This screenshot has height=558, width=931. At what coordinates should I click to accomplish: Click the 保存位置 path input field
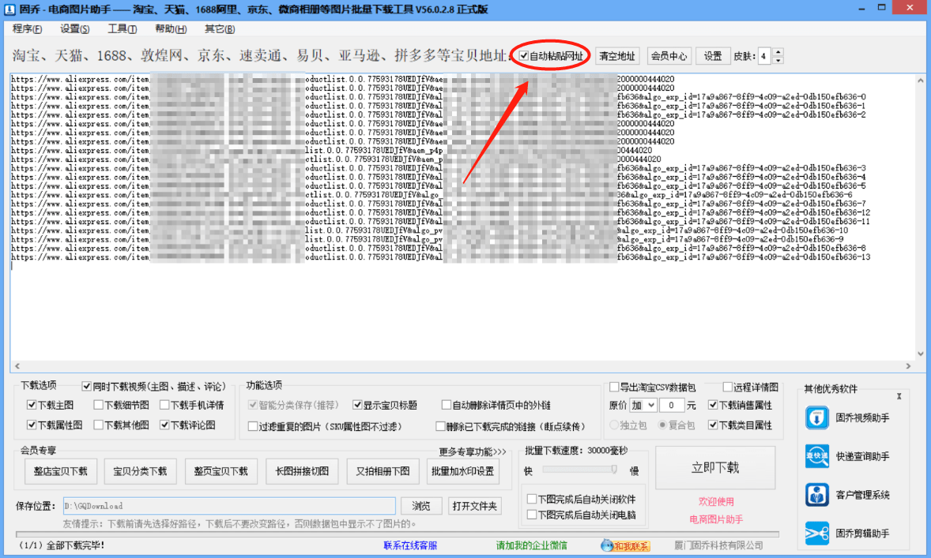pos(229,506)
